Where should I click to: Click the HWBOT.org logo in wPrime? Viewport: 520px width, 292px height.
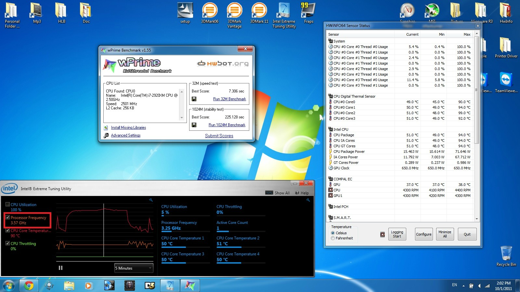tap(223, 63)
